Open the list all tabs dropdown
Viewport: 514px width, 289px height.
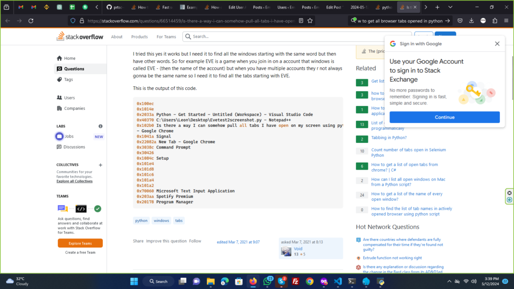[449, 8]
